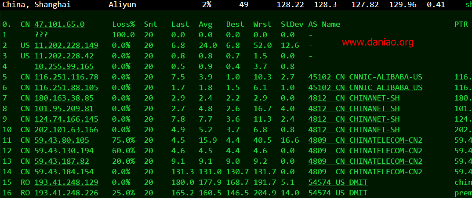Open CHINANET-SH AS link on hop 9

pyautogui.click(x=354, y=119)
